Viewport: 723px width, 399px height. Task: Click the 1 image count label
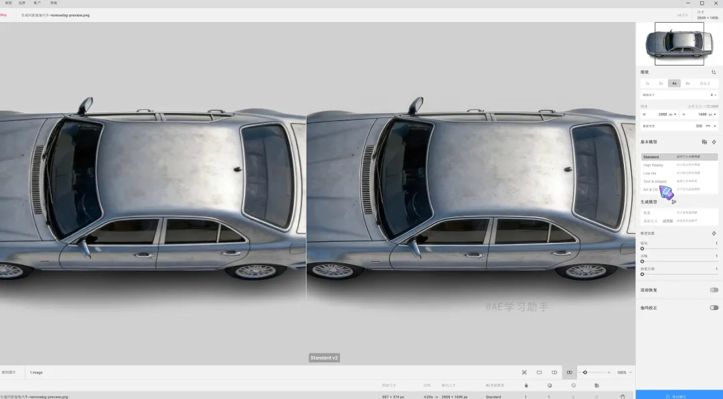click(36, 372)
